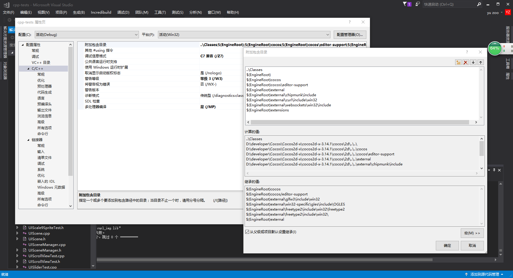Image resolution: width=513 pixels, height=278 pixels.
Task: Click the UIScrollViewTest.cpp file icon
Action: pos(25,256)
